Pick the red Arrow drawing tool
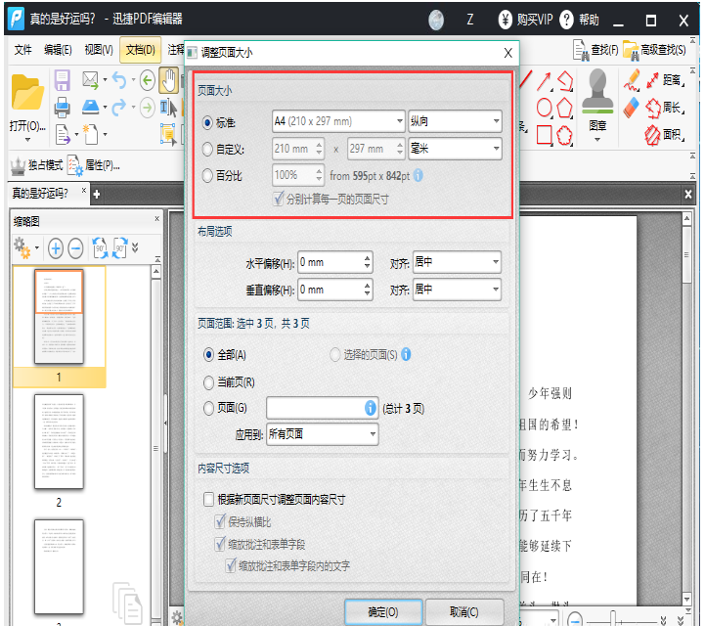 (x=544, y=80)
